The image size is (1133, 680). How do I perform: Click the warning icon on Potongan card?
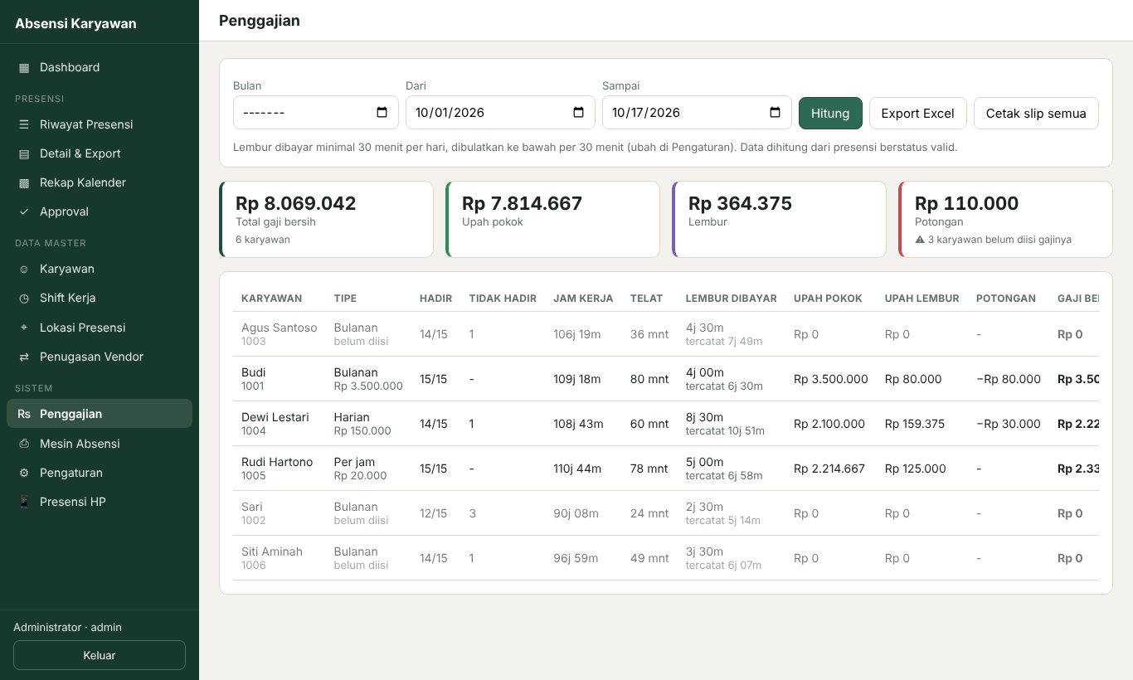pos(920,240)
